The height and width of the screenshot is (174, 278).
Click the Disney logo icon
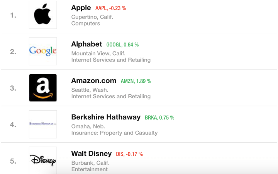point(43,160)
